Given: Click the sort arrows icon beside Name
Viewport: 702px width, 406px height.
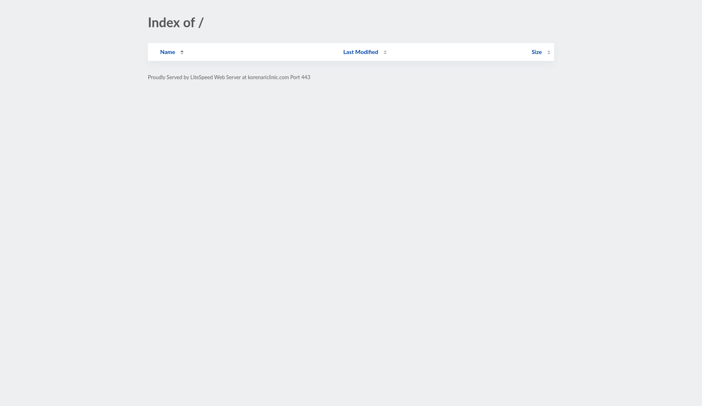Looking at the screenshot, I should coord(182,52).
